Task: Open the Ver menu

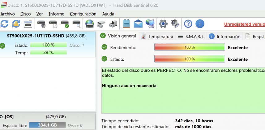Action: [x=40, y=14]
